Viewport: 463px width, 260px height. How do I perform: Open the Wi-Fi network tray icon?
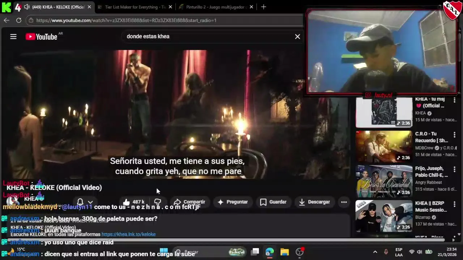point(412,252)
